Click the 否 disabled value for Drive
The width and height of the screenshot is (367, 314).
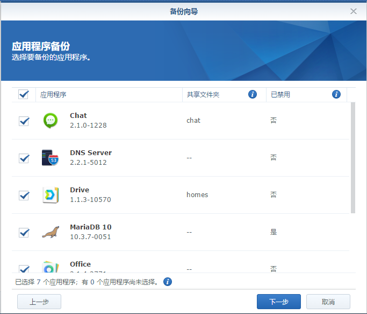(274, 194)
